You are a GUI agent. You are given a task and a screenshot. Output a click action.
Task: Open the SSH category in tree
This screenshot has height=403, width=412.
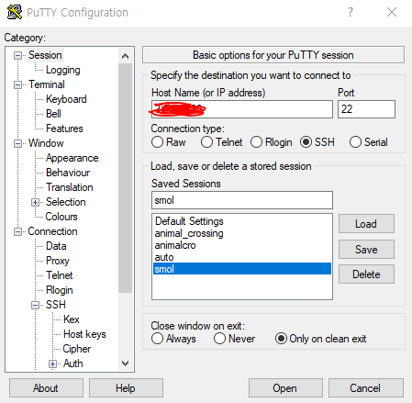(x=56, y=305)
